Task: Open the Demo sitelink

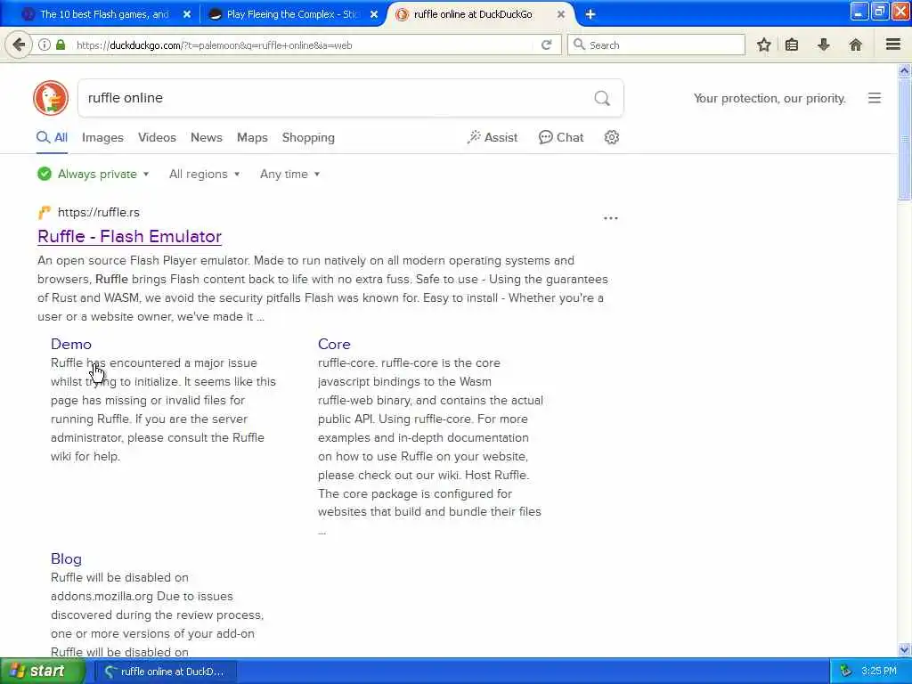Action: pos(71,344)
